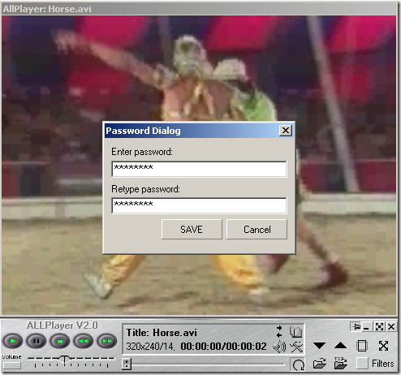
Task: Mute sound with the speaker icon
Action: click(x=279, y=347)
